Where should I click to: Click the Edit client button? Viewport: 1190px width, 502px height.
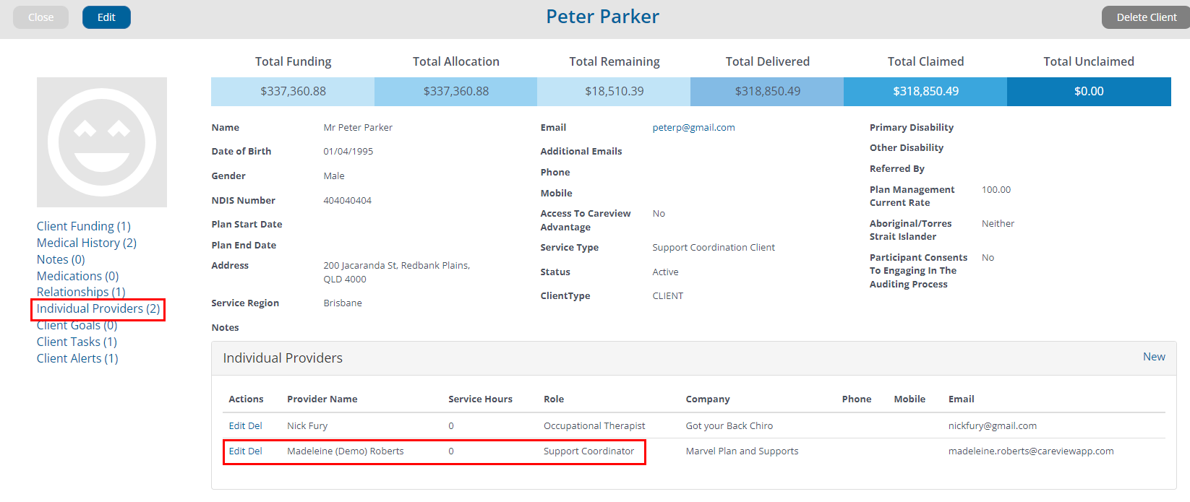point(106,17)
